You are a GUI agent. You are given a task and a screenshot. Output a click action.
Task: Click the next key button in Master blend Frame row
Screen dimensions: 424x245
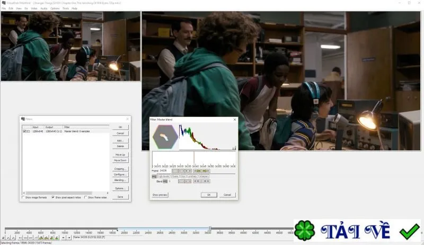(206, 171)
